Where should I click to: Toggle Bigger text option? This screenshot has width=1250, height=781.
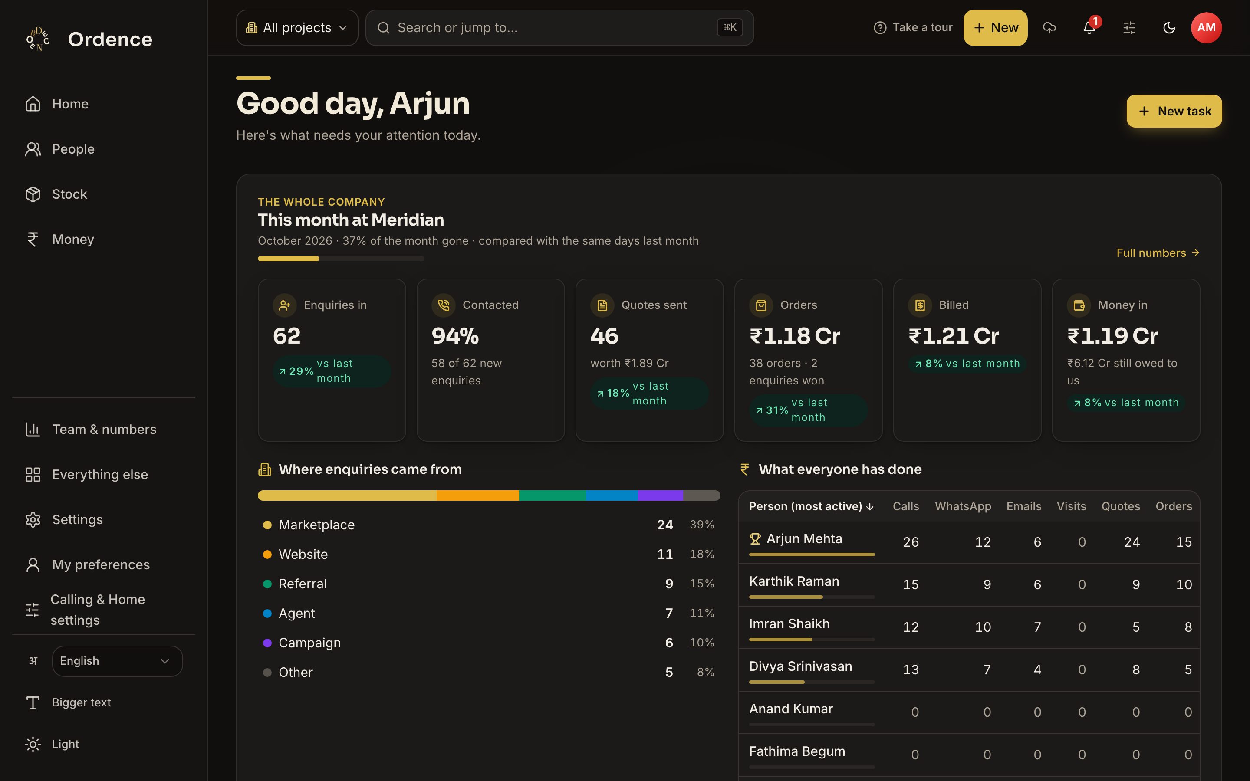tap(103, 702)
